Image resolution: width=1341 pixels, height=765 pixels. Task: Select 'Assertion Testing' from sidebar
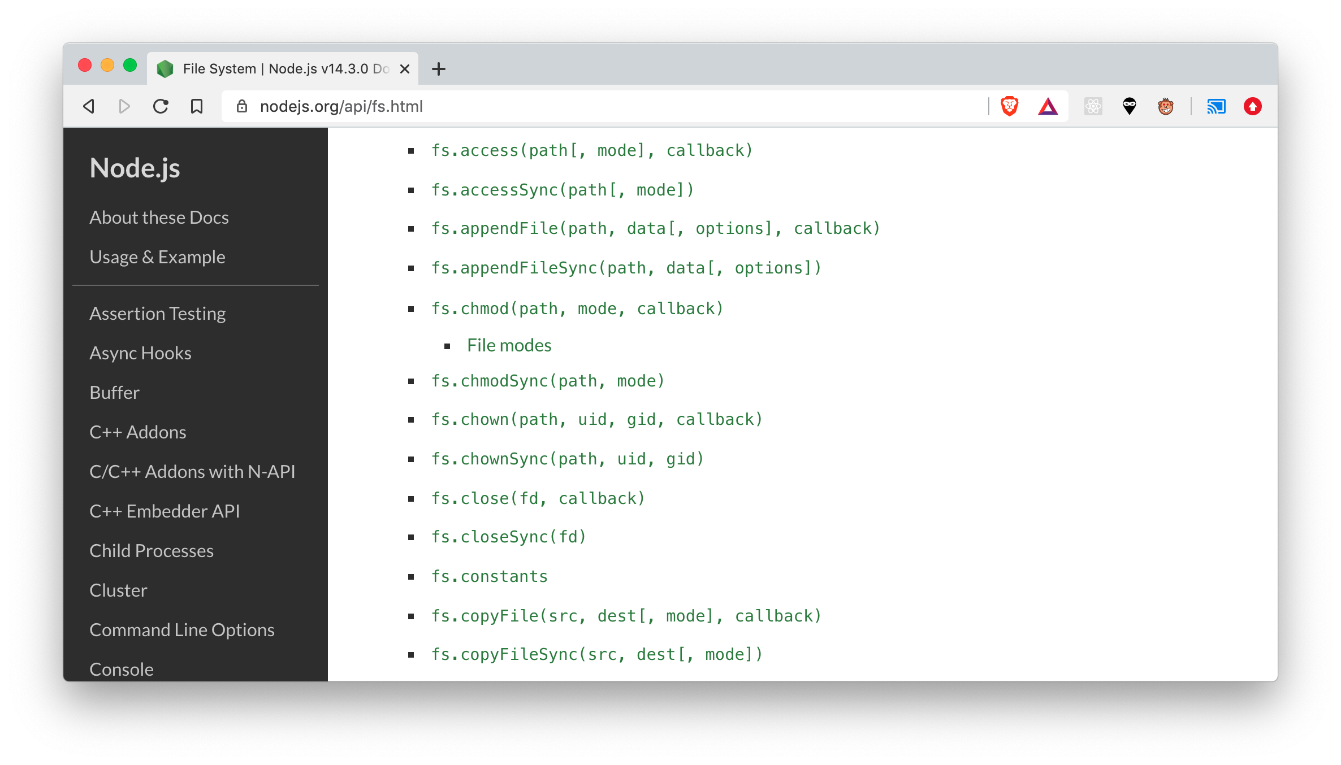coord(157,313)
